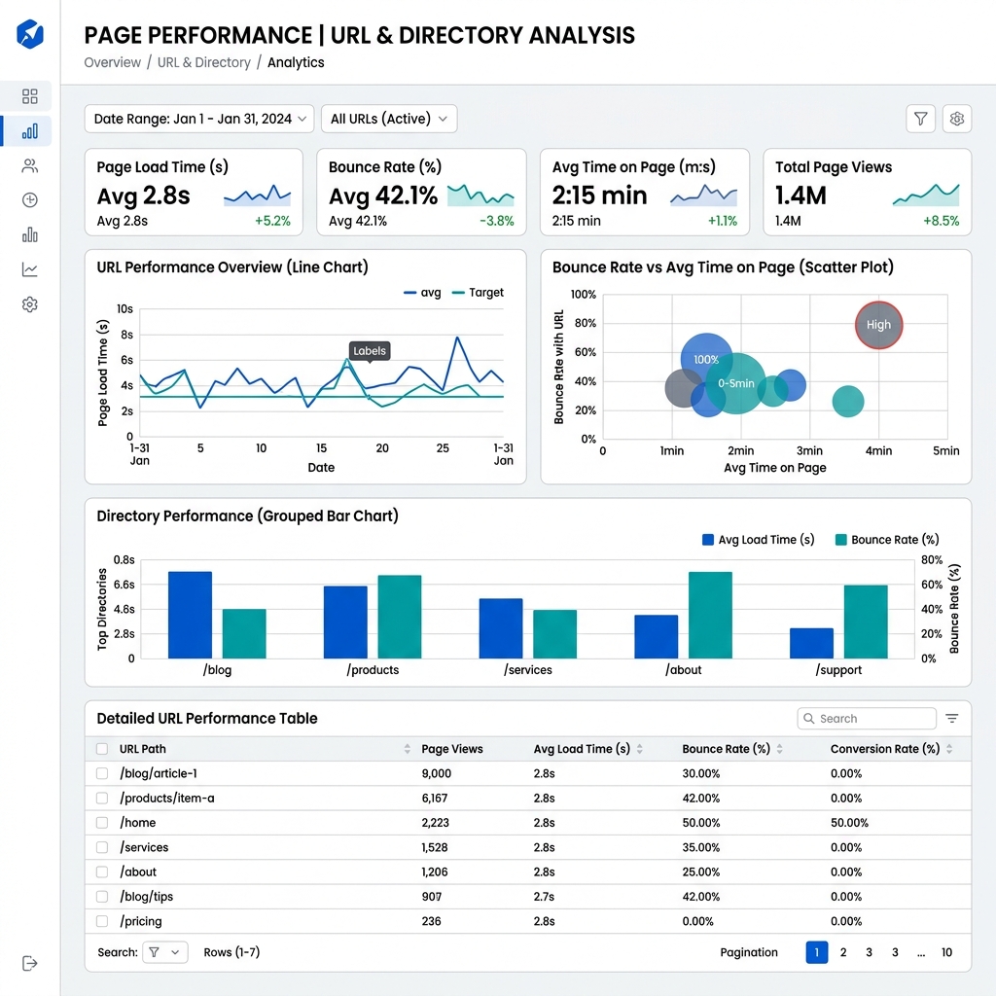Check the /services row checkbox

(101, 847)
